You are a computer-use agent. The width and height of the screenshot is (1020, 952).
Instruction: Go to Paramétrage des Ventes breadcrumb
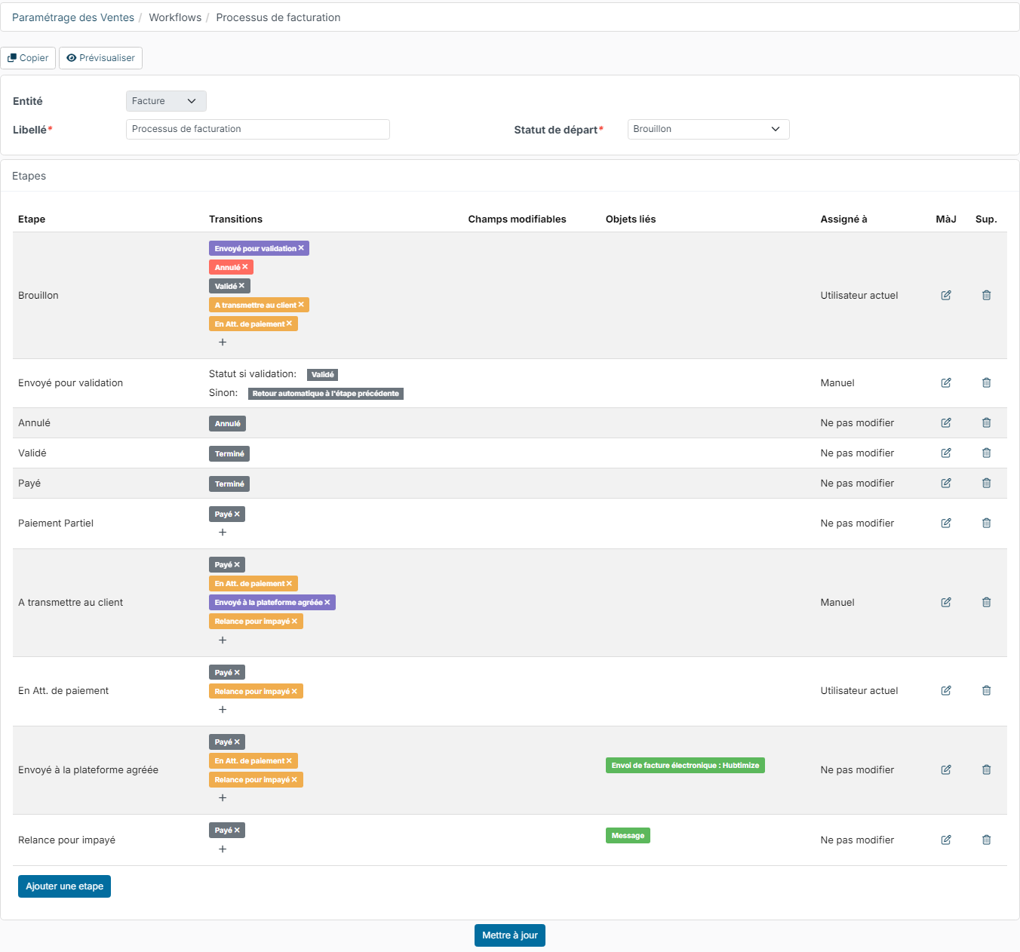(x=73, y=17)
